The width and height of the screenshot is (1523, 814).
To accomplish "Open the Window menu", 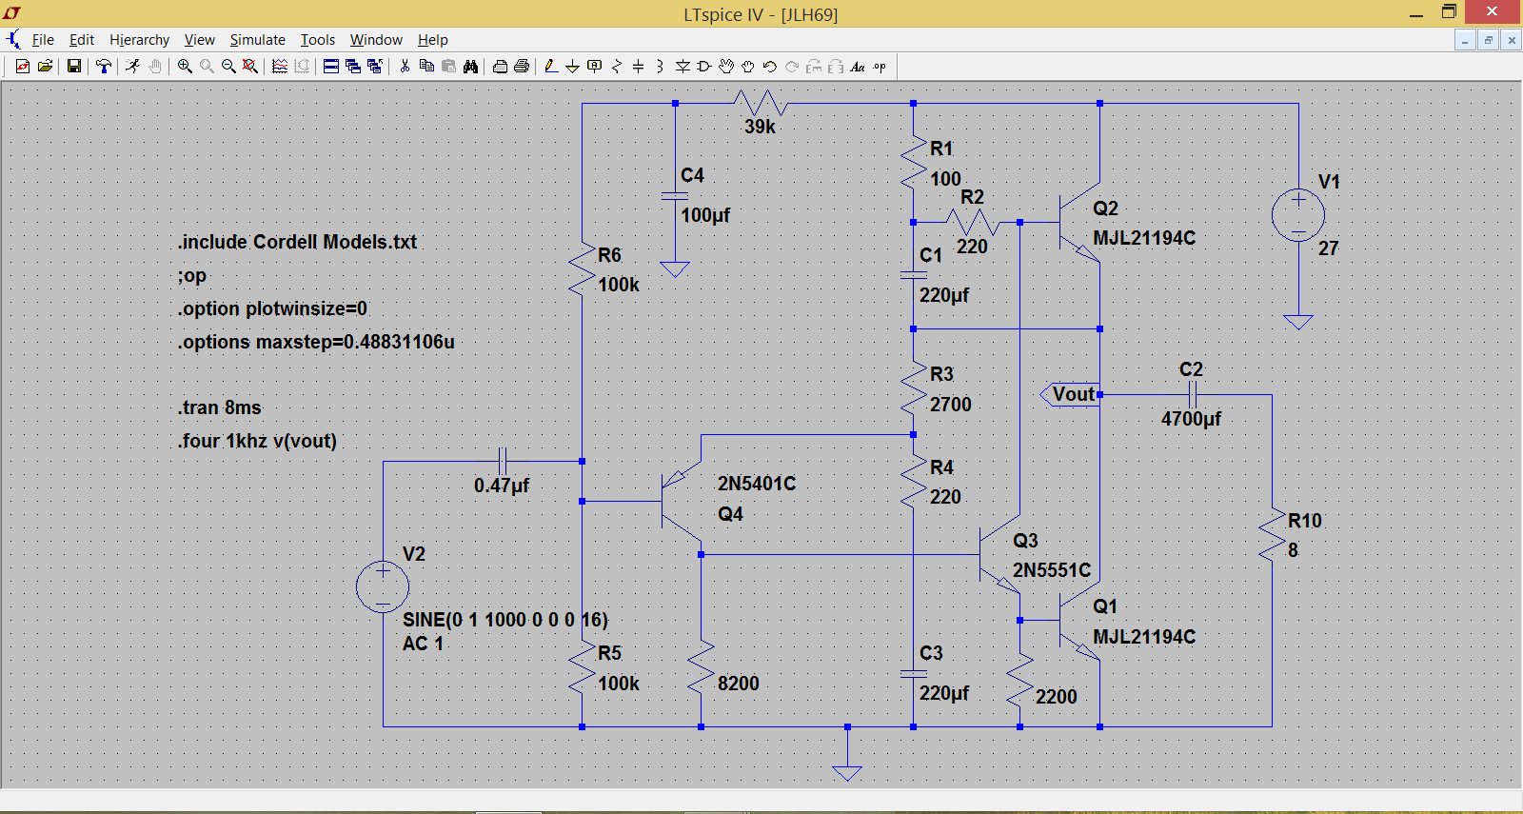I will [x=376, y=40].
